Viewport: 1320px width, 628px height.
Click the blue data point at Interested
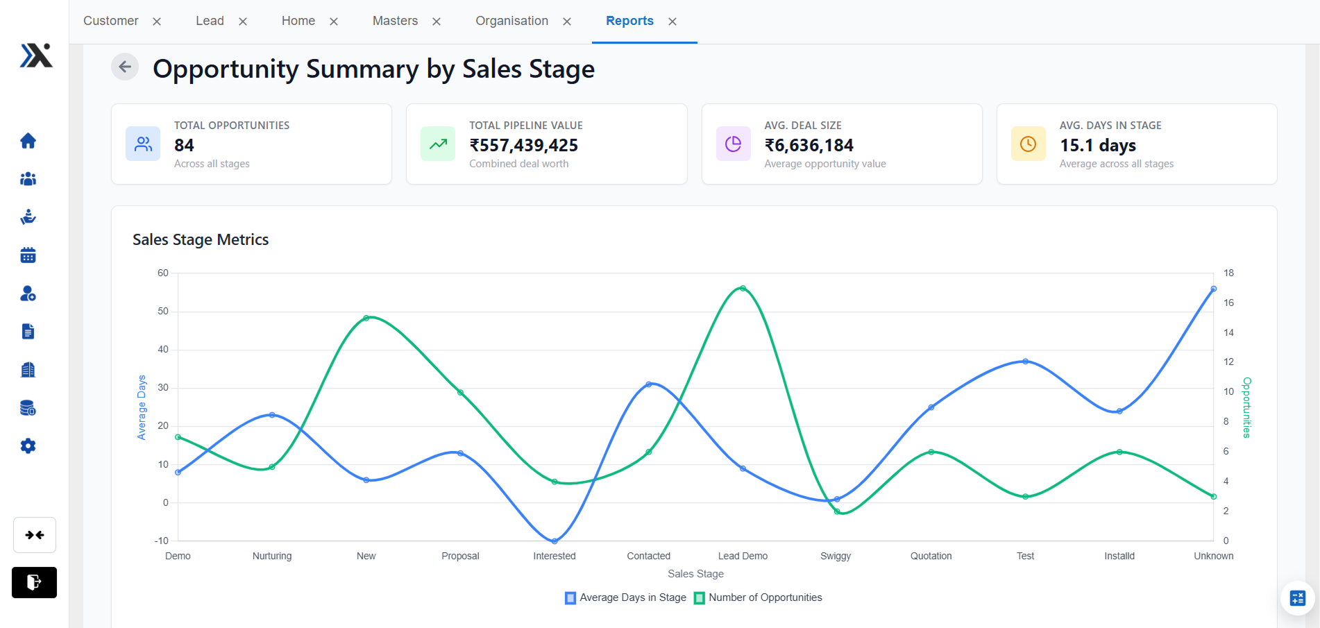(x=555, y=541)
